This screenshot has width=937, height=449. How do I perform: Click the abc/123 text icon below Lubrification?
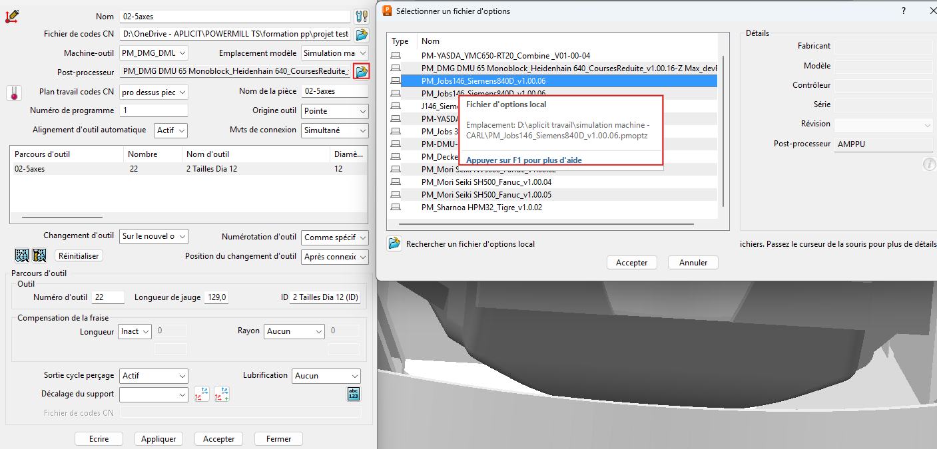pyautogui.click(x=354, y=394)
